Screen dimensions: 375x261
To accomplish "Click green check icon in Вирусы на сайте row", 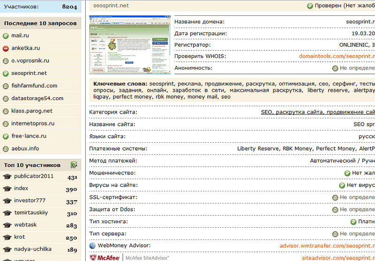I will click(342, 185).
